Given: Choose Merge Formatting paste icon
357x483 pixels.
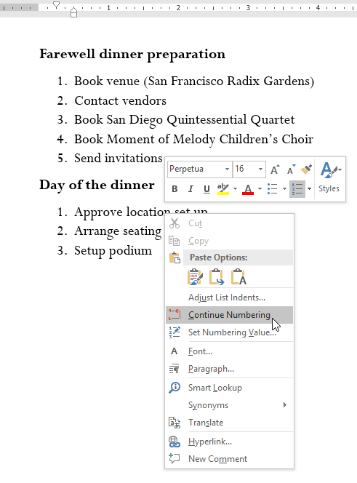Looking at the screenshot, I should [x=217, y=276].
